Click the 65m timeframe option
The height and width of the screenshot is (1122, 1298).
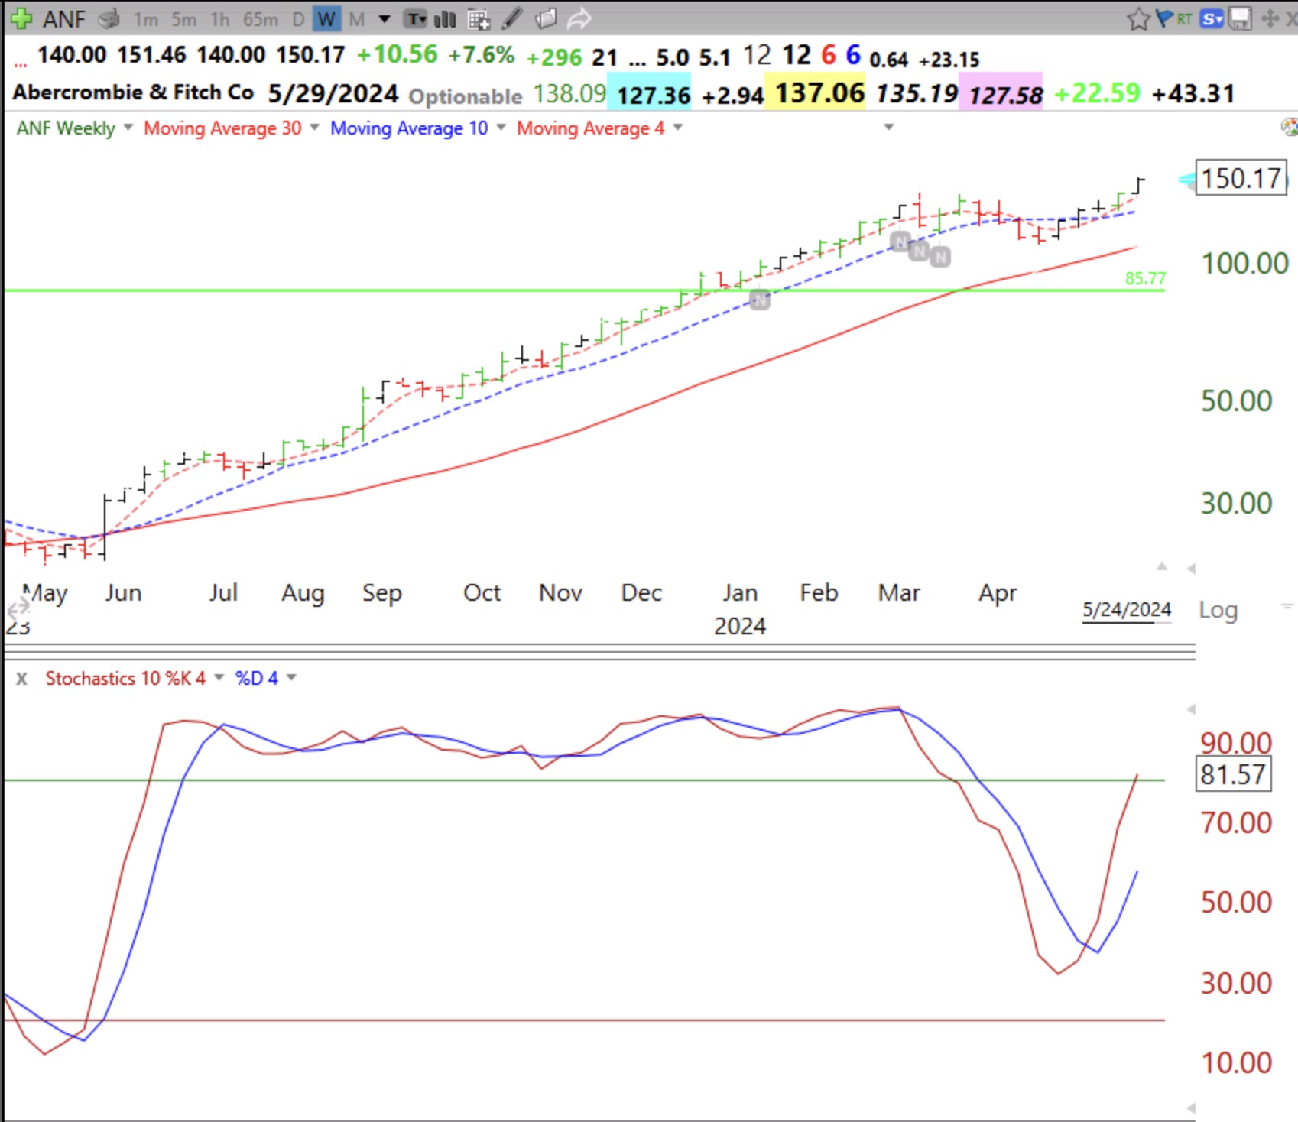click(260, 19)
